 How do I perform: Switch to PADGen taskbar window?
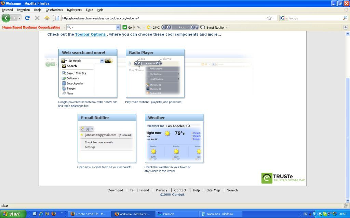point(176,214)
